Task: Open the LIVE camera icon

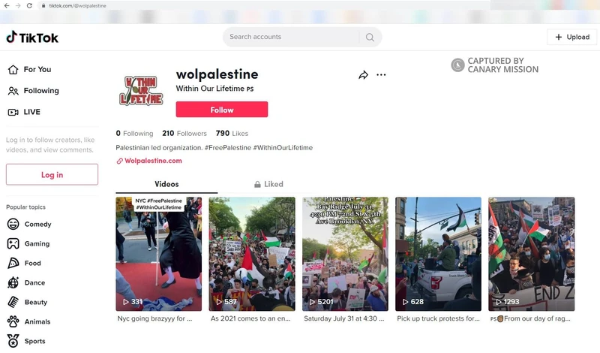Action: (13, 112)
